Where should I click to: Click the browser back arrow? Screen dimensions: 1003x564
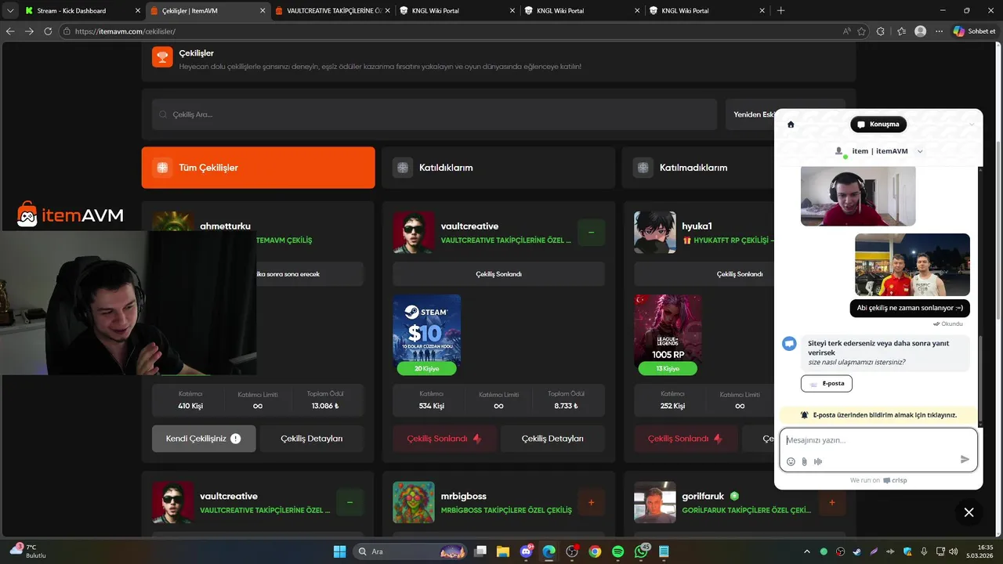pos(10,31)
